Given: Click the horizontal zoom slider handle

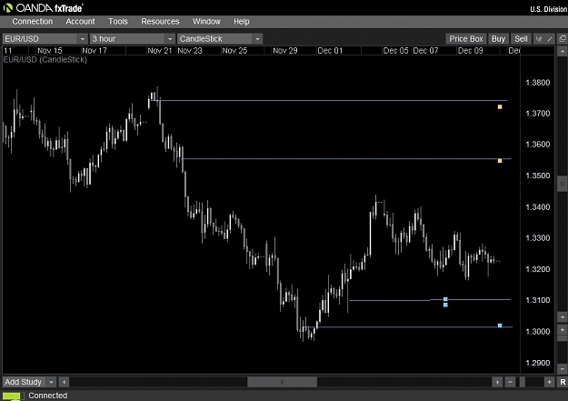Looking at the screenshot, I should click(x=522, y=382).
